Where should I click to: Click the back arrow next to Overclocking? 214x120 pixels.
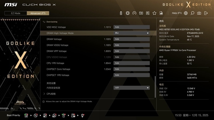point(44,22)
